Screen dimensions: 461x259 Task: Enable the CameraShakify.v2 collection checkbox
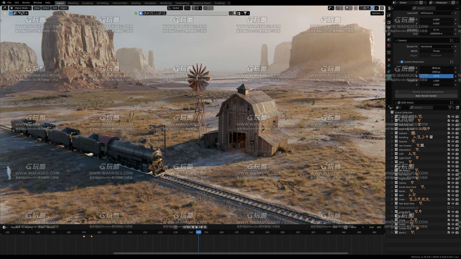[449, 208]
